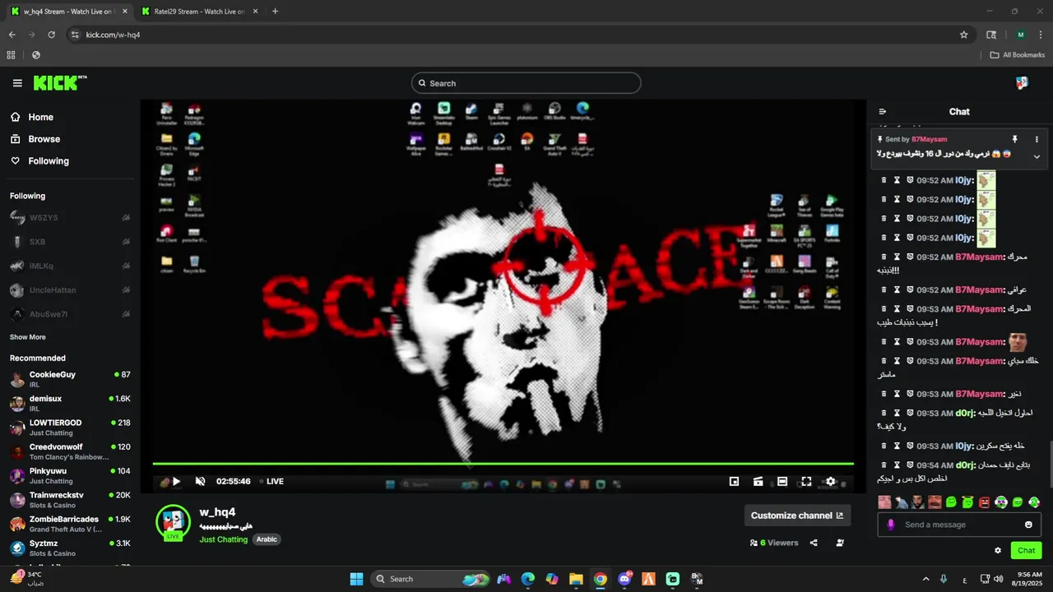Switch to Ratel29 Stream browser tab

[200, 12]
